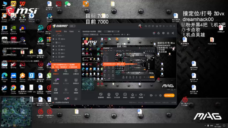Click the gift box icon with red dot

(154, 33)
